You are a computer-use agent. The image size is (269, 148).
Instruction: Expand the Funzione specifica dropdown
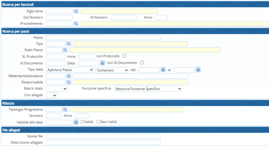pyautogui.click(x=148, y=89)
